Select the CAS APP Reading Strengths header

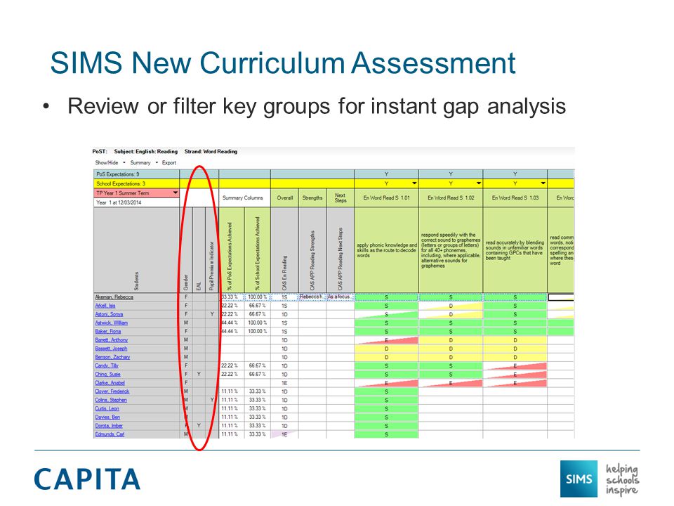coord(312,249)
